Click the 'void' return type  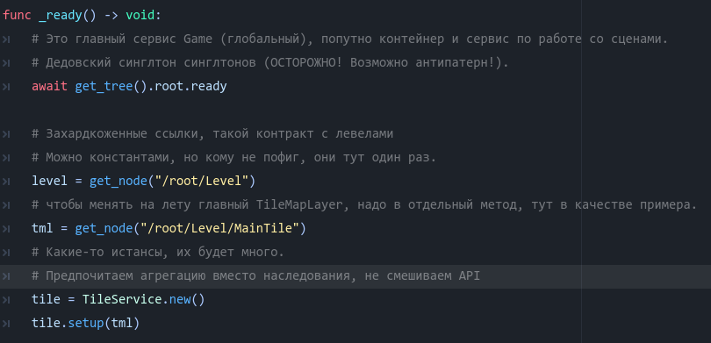[x=140, y=16]
